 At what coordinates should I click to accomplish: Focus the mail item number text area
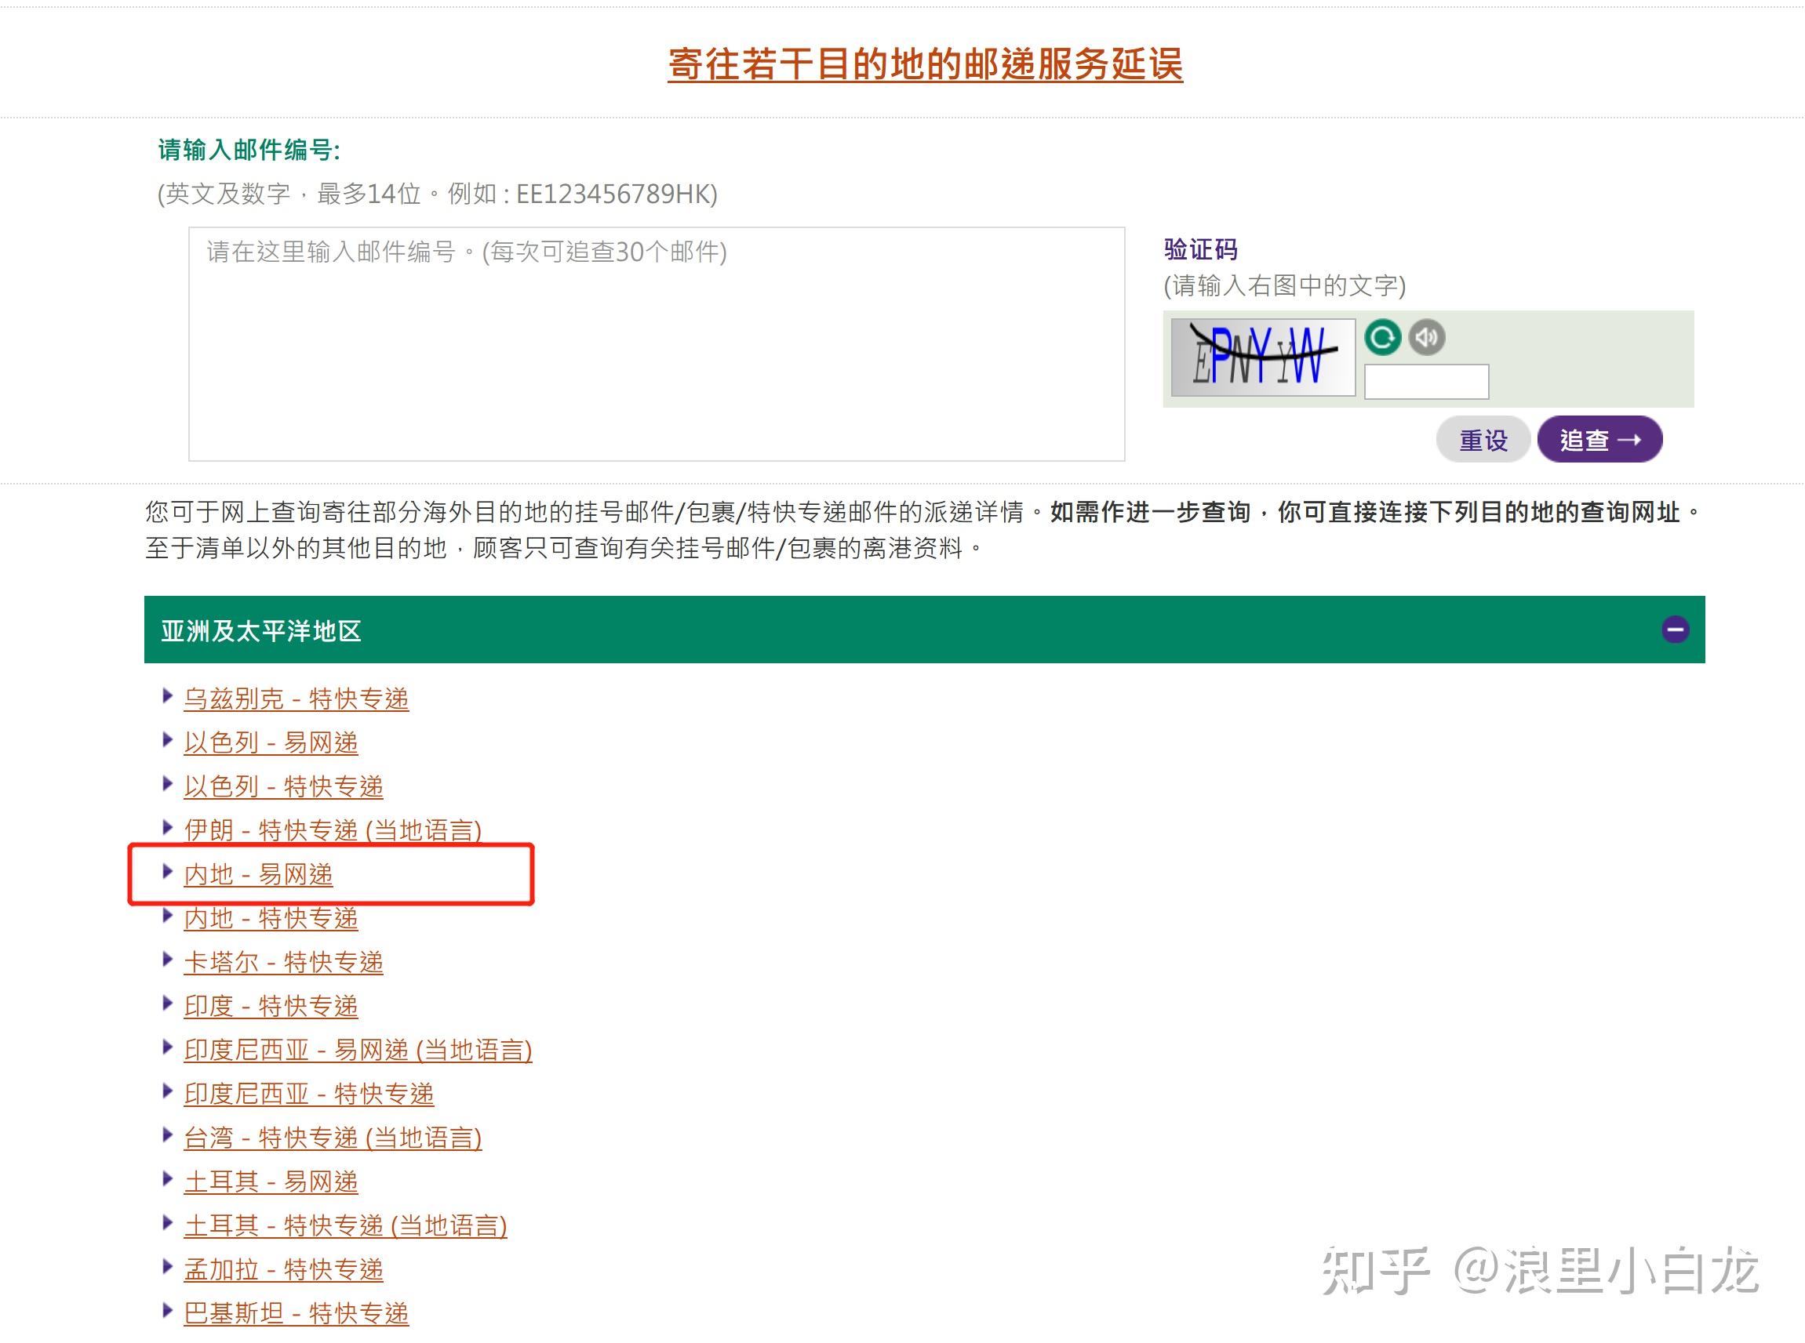click(x=657, y=344)
